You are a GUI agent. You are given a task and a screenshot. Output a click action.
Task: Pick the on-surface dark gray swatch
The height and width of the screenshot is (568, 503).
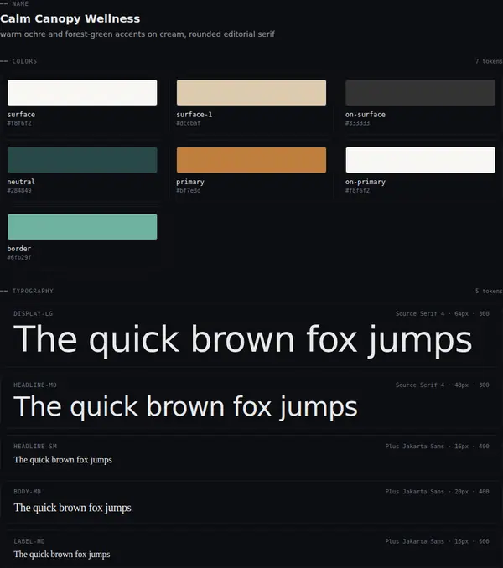coord(420,93)
